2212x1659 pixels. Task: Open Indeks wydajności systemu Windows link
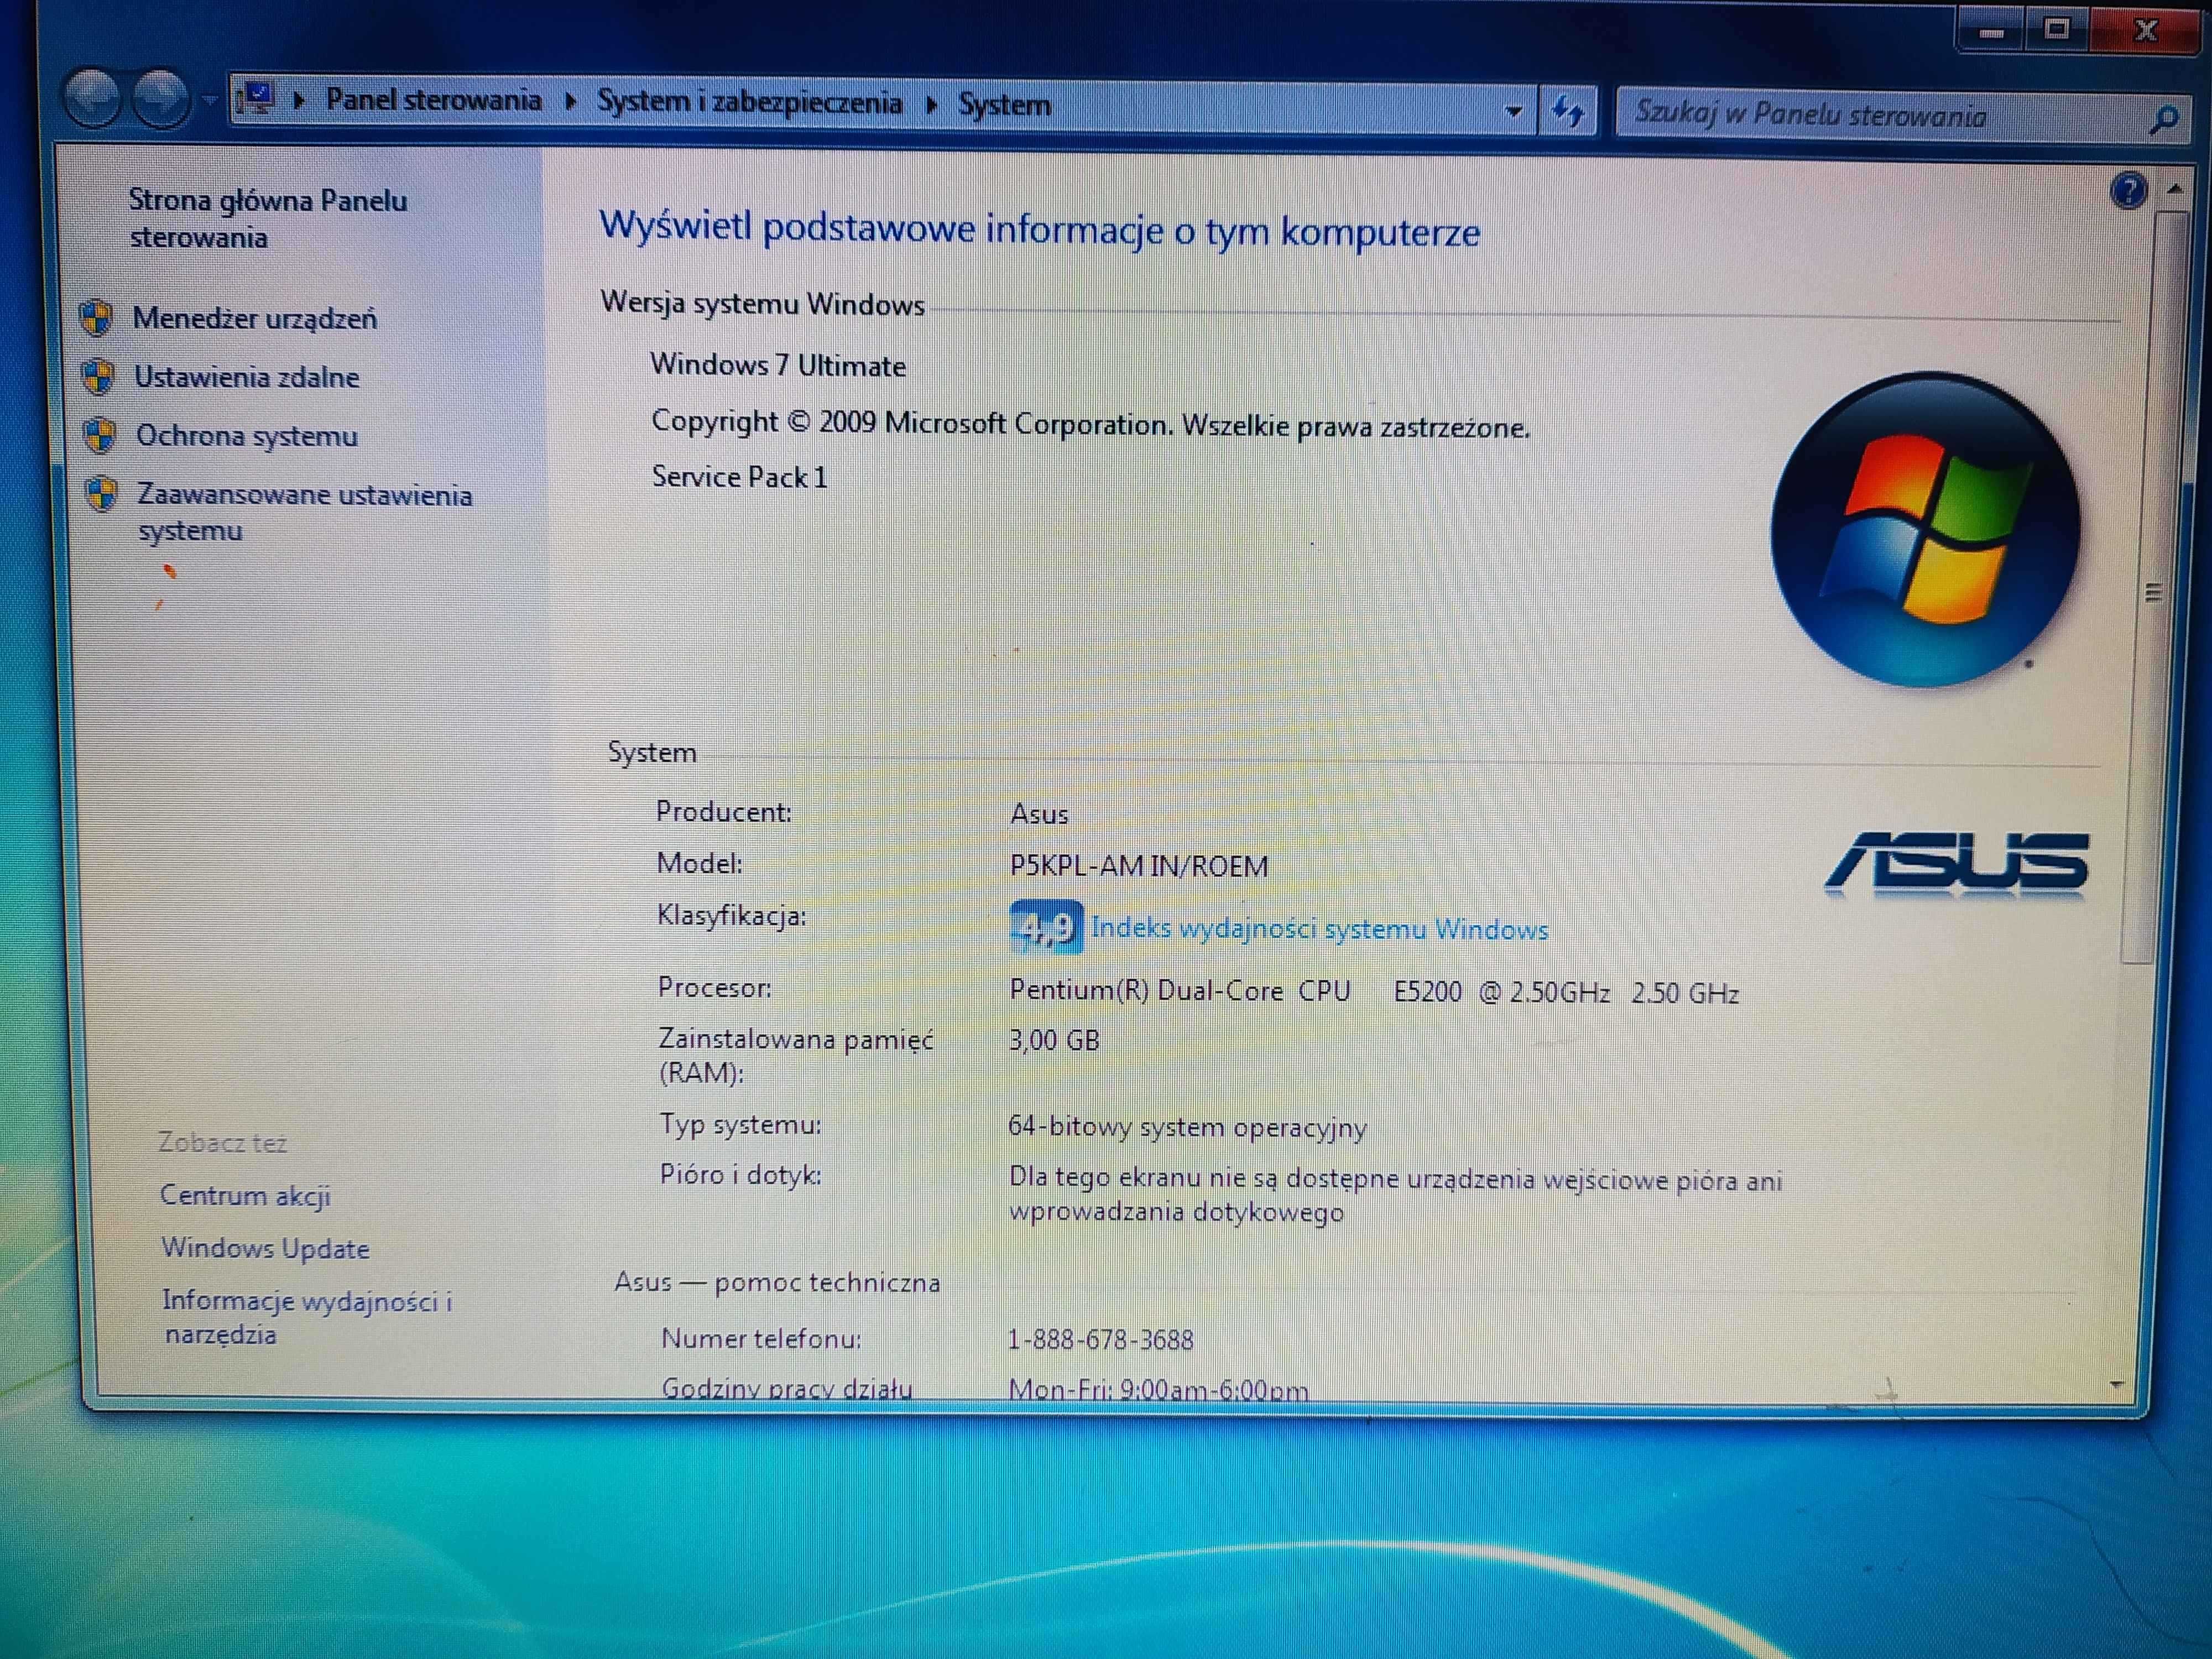click(x=1320, y=929)
